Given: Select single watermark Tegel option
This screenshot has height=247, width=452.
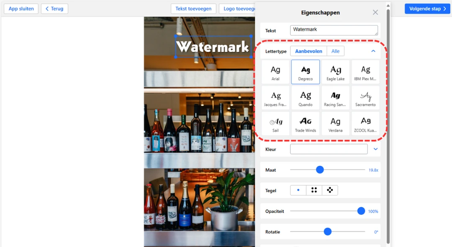Looking at the screenshot, I should pyautogui.click(x=298, y=190).
